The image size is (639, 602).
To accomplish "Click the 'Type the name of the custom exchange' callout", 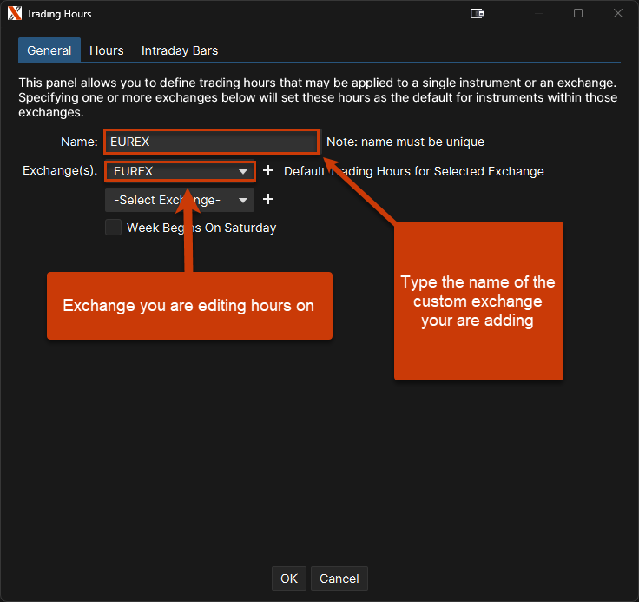I will coord(478,301).
